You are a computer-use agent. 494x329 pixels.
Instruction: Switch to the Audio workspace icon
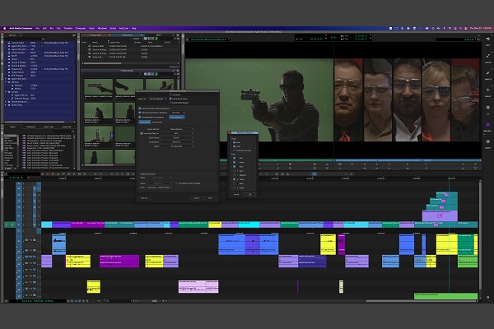click(487, 90)
